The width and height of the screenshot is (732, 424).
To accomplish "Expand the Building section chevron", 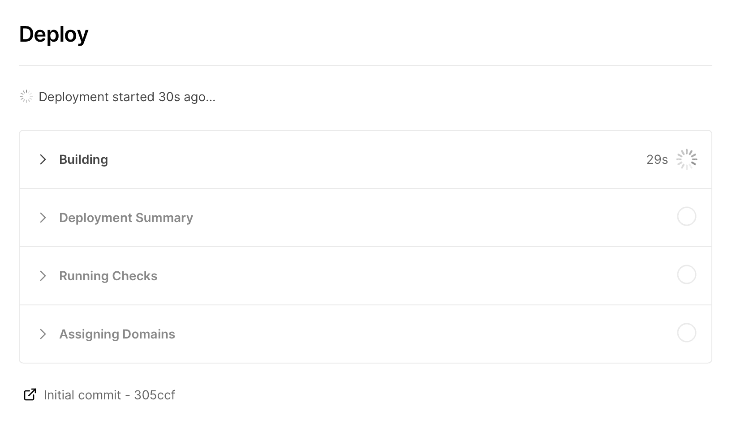I will (43, 159).
